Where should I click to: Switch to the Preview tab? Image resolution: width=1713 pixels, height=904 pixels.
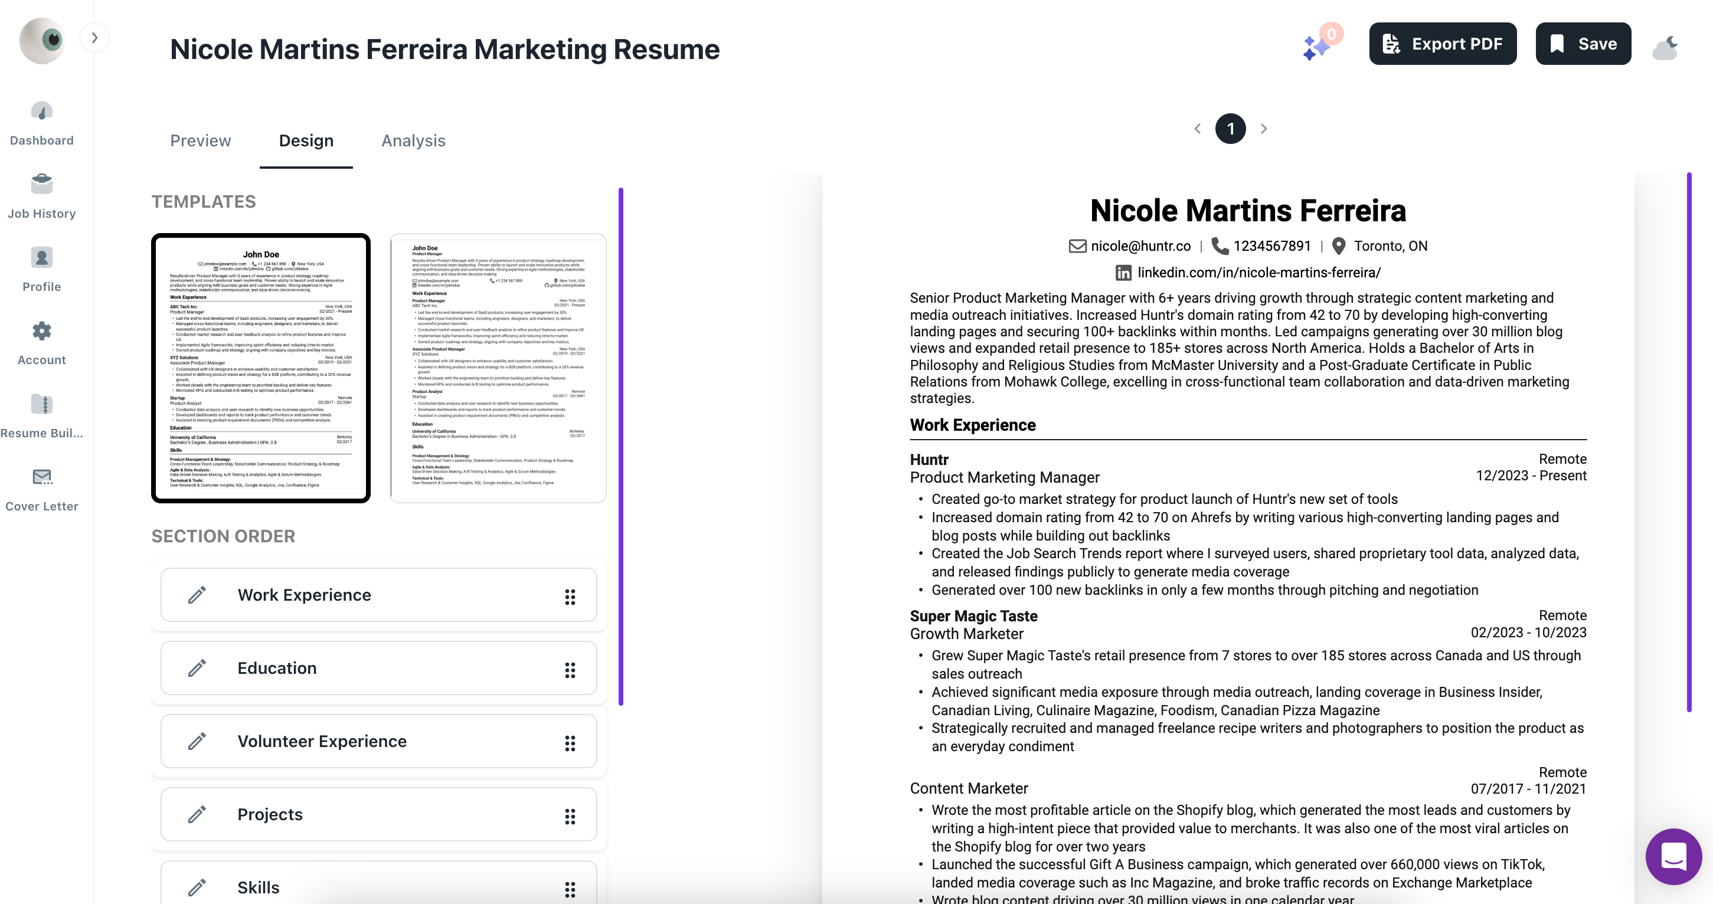(200, 140)
